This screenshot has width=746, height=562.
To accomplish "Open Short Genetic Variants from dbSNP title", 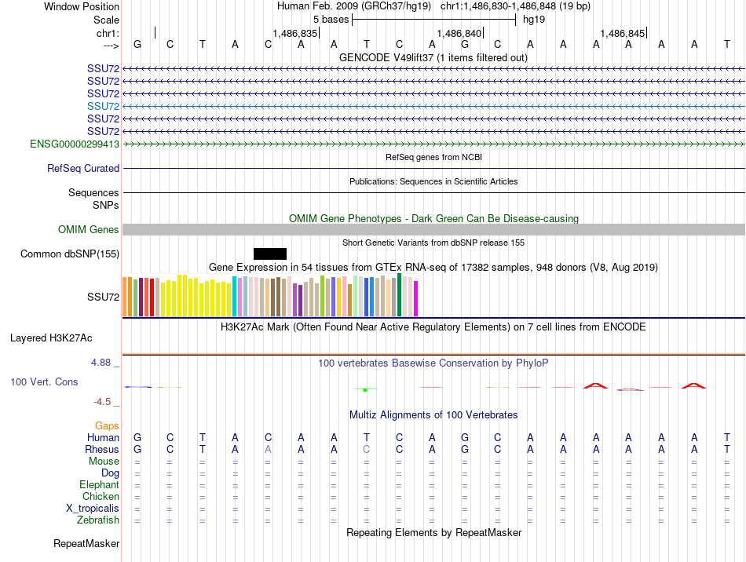I will point(433,243).
